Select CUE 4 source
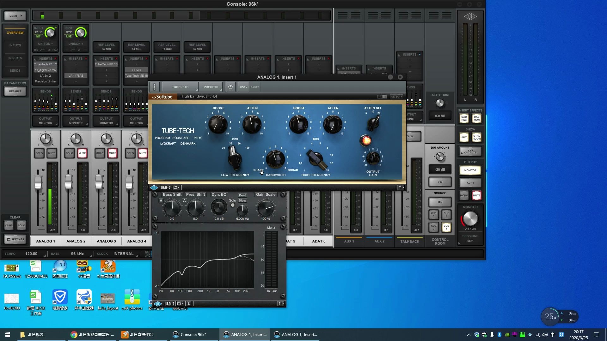Image resolution: width=607 pixels, height=341 pixels. 446,227
